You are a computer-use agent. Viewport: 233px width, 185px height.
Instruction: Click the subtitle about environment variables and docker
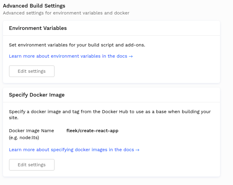coord(66,13)
